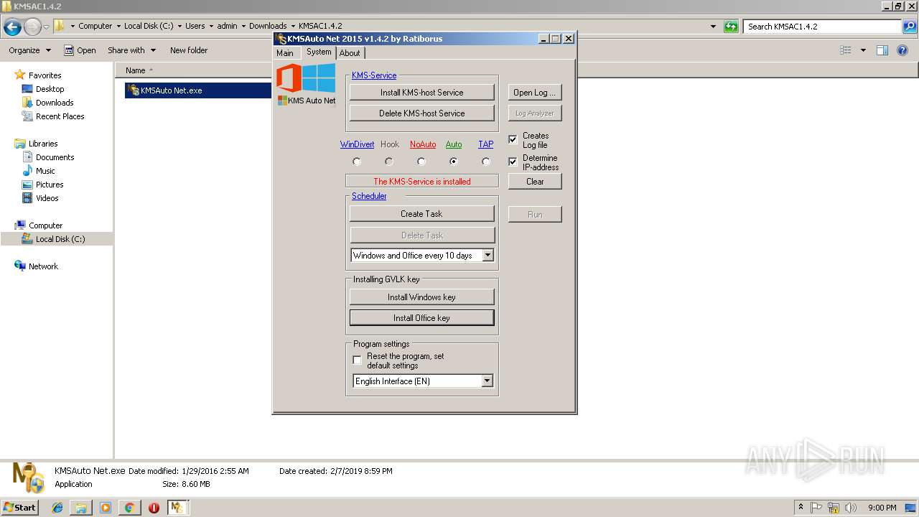Image resolution: width=919 pixels, height=517 pixels.
Task: Click New folder in Explorer toolbar
Action: click(189, 50)
